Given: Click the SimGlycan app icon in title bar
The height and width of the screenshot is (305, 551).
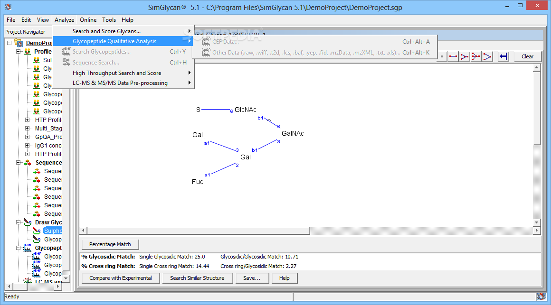Looking at the screenshot, I should [x=9, y=7].
